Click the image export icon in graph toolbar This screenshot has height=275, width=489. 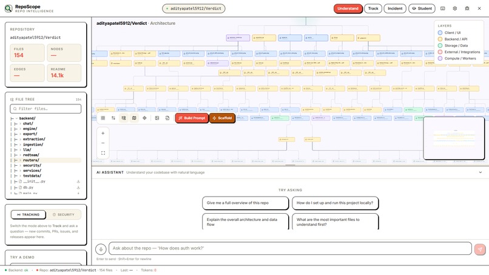pos(157,118)
